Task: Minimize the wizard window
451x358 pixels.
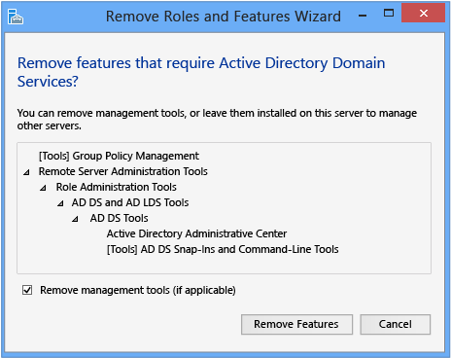Action: click(x=363, y=15)
